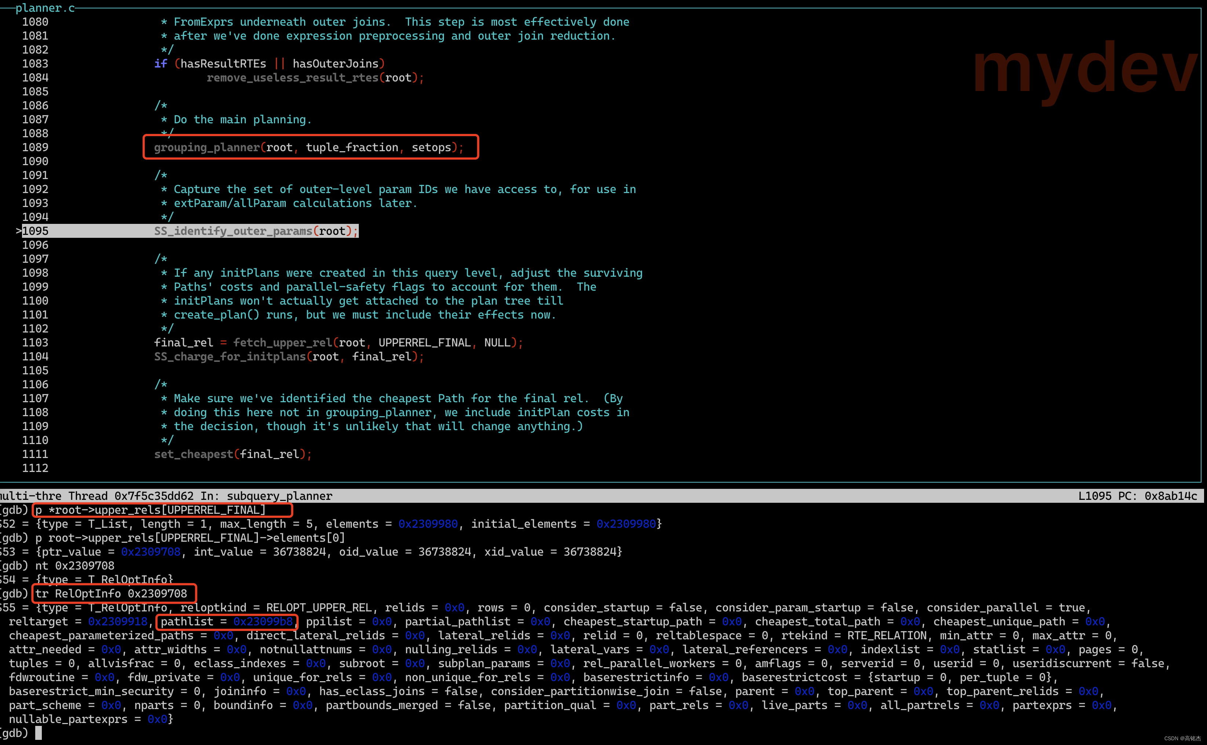Click 'consider_partitionwise_join = false' field

606,692
